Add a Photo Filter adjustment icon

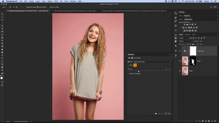coord(191,28)
